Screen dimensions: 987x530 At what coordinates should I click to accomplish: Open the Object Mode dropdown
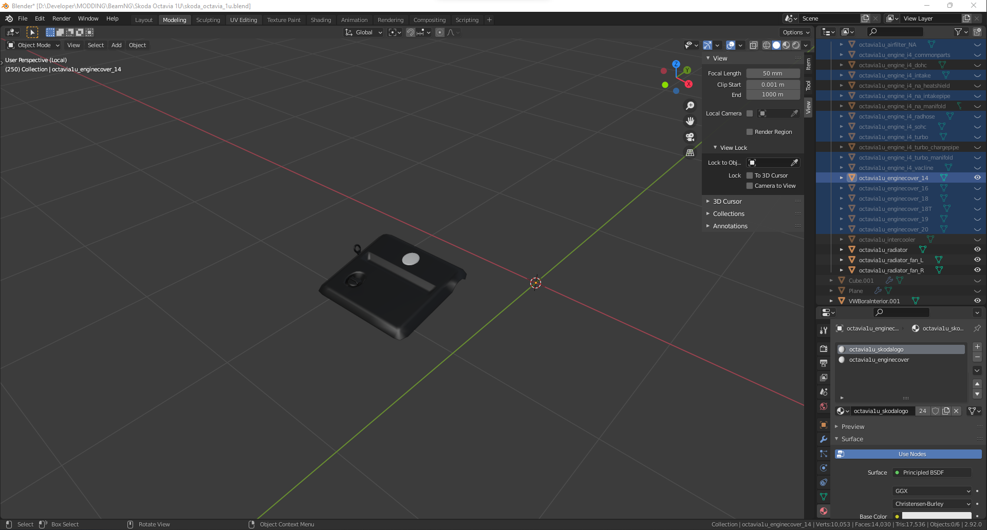coord(34,45)
